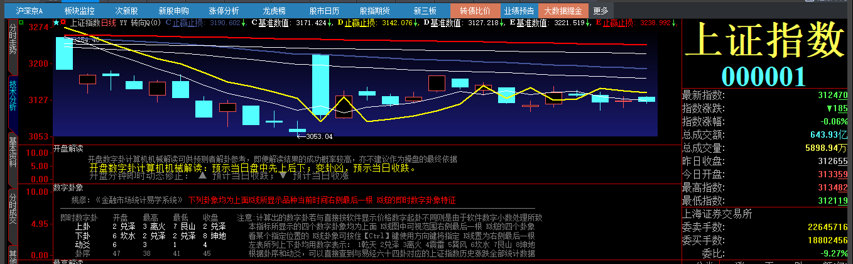
Task: Click the 总成交量 5898.94万 value
Action: coord(827,148)
